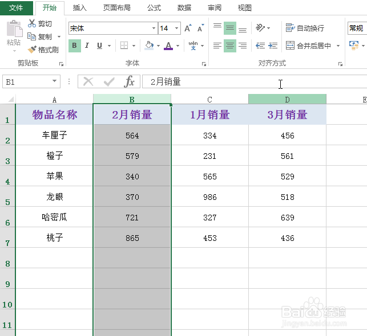Switch to the Review (审阅) tab
Screen dimensions: 367x336
215,8
